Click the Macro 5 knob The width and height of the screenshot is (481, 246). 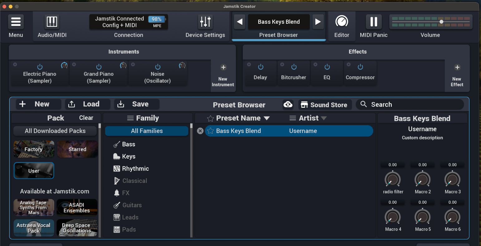click(x=423, y=217)
